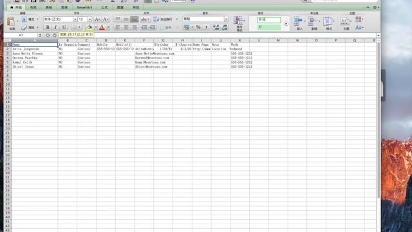Align text left
This screenshot has height=232, width=412.
(x=118, y=27)
